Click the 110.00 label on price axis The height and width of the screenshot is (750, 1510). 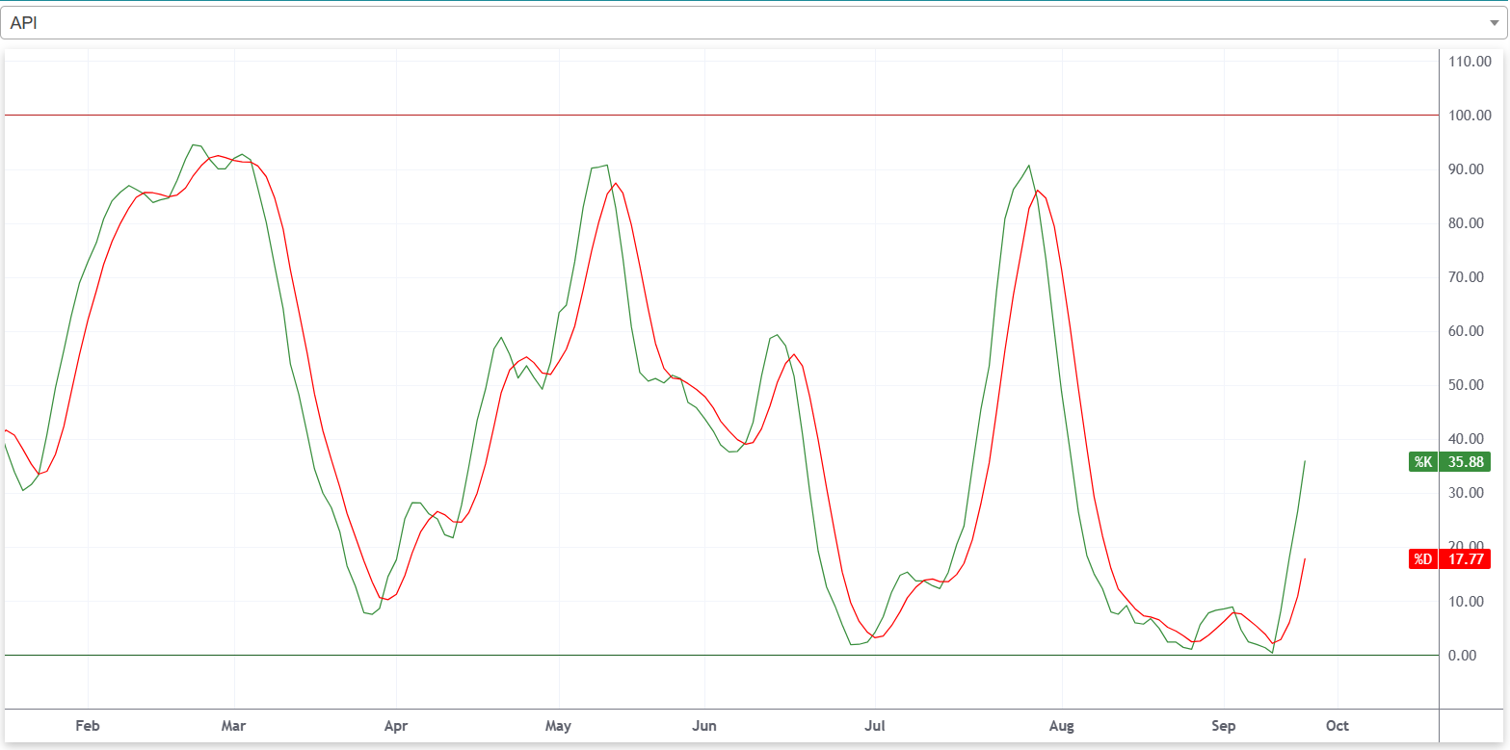[1469, 62]
